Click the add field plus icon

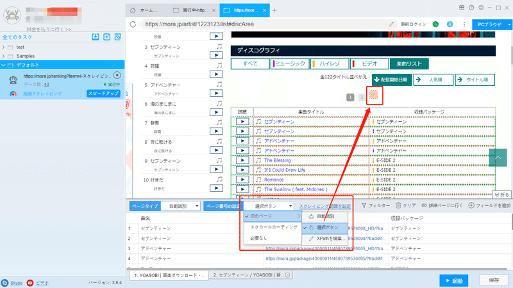pyautogui.click(x=471, y=205)
